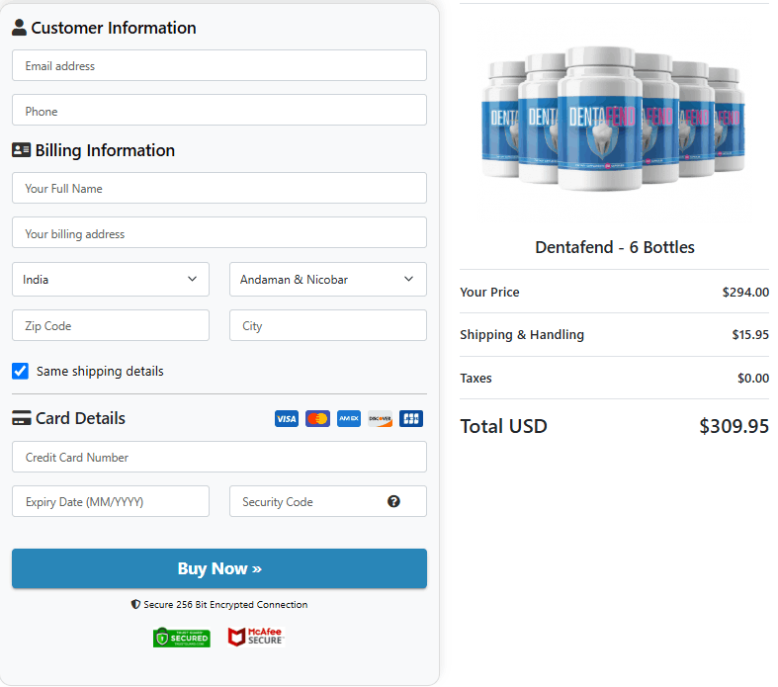Click the McAfee Secure badge
Screen dimensions: 778x687
pyautogui.click(x=256, y=638)
